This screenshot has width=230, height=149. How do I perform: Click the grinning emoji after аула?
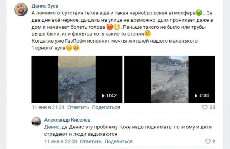(76, 48)
